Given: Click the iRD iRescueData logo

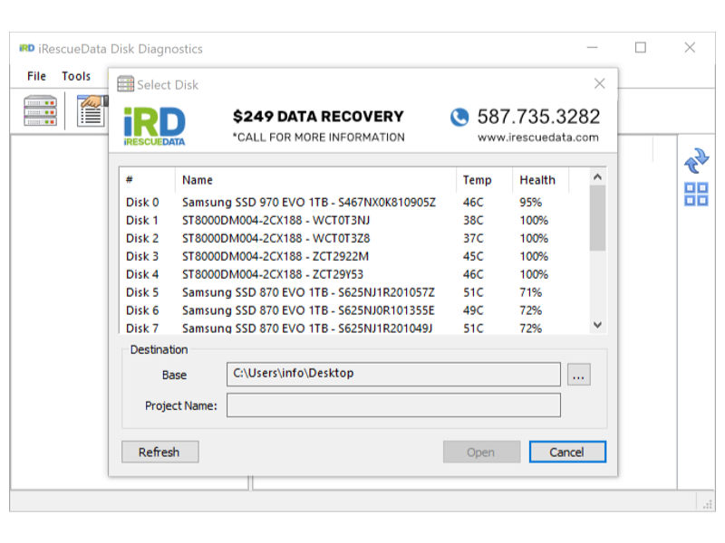Looking at the screenshot, I should tap(154, 126).
